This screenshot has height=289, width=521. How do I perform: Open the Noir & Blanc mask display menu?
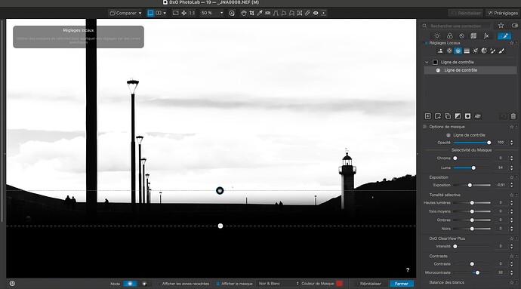(x=279, y=284)
